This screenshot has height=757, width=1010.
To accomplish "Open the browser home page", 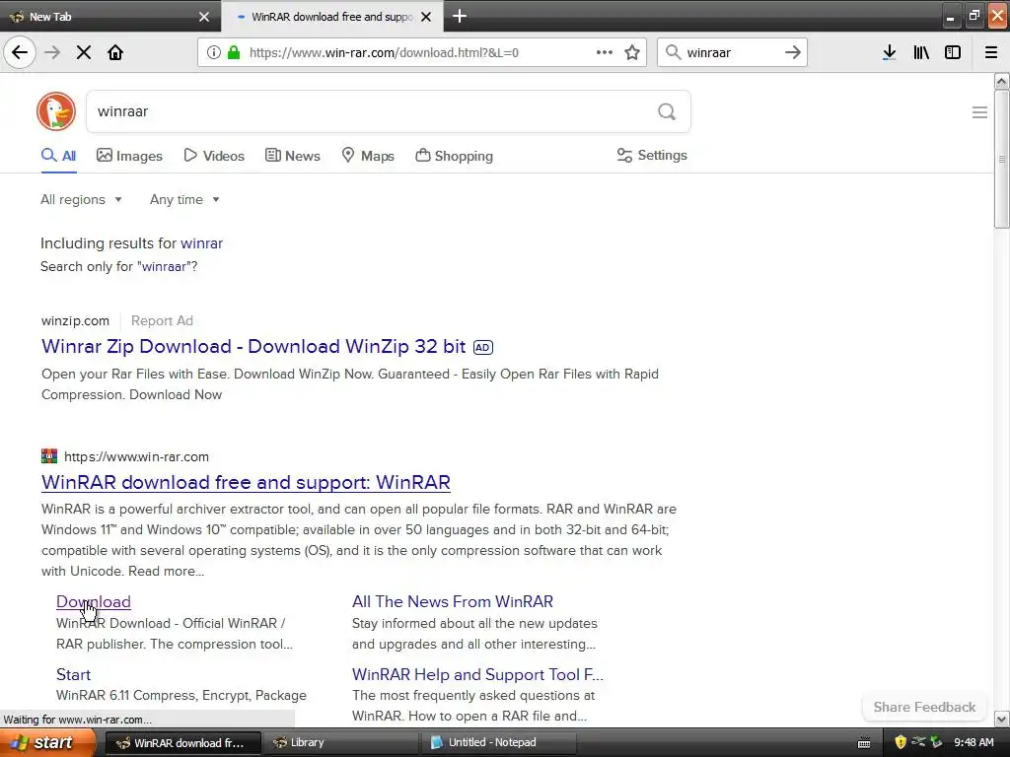I will [115, 52].
